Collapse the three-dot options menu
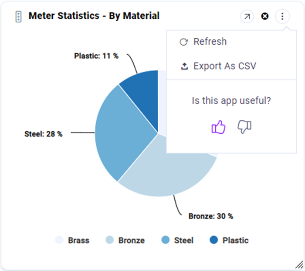 (x=282, y=17)
